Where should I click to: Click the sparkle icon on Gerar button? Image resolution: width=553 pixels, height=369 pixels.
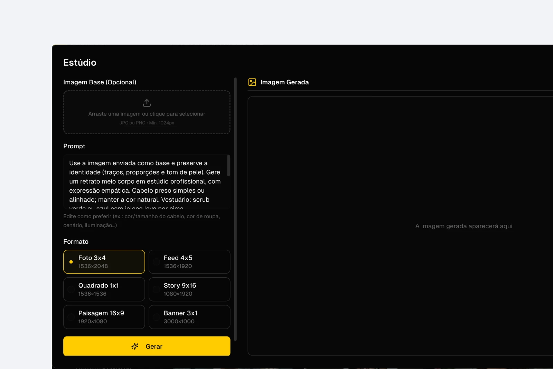135,346
